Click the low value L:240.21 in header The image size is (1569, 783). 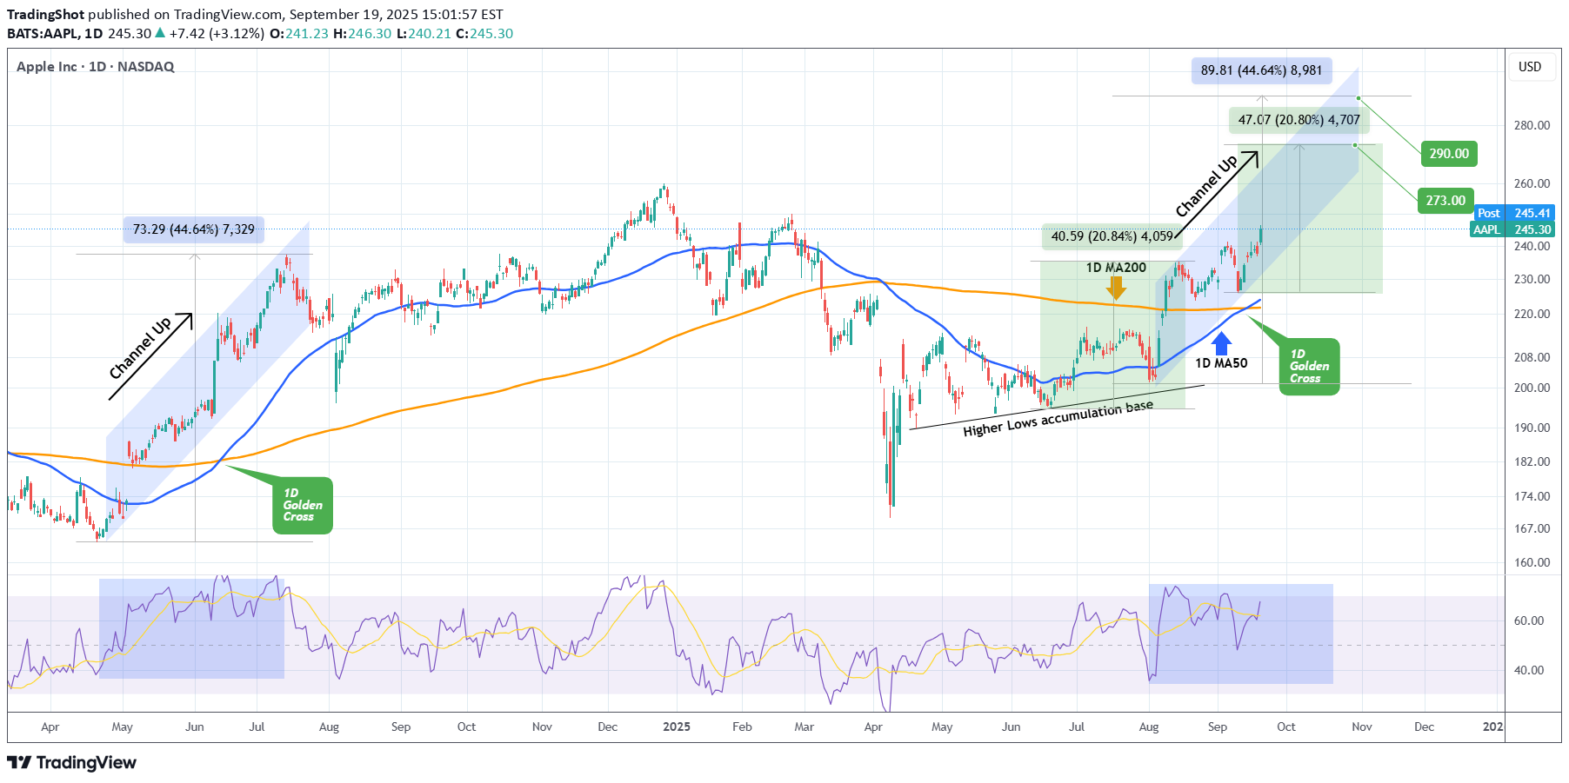click(424, 34)
